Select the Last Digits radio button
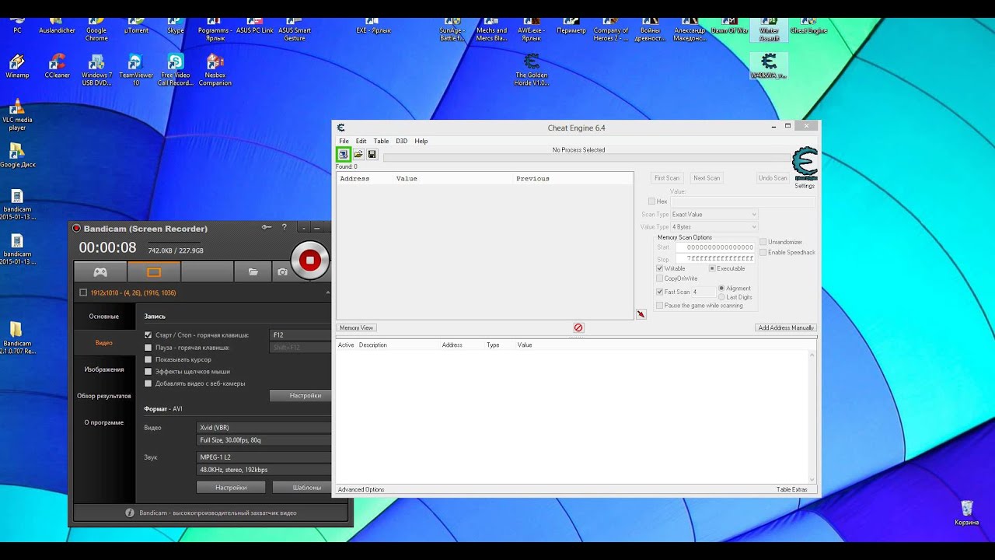This screenshot has width=995, height=560. [721, 297]
